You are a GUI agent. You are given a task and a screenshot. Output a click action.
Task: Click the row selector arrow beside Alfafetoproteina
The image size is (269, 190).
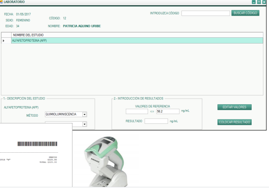(4, 40)
